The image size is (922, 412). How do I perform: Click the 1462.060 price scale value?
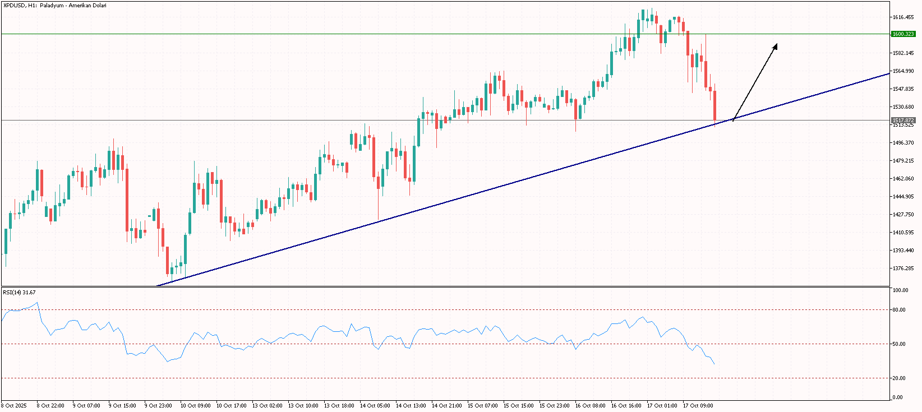point(903,179)
